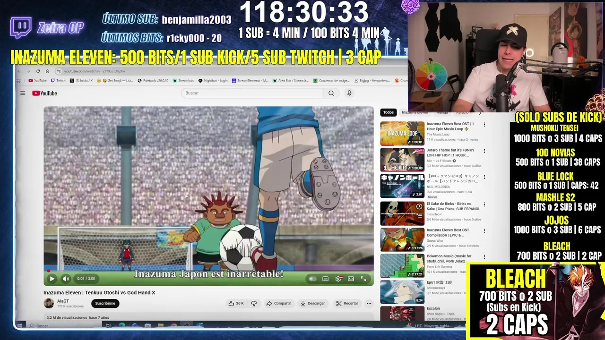Open options for Pokemon Music video
605x340 pixels.
coord(484,257)
